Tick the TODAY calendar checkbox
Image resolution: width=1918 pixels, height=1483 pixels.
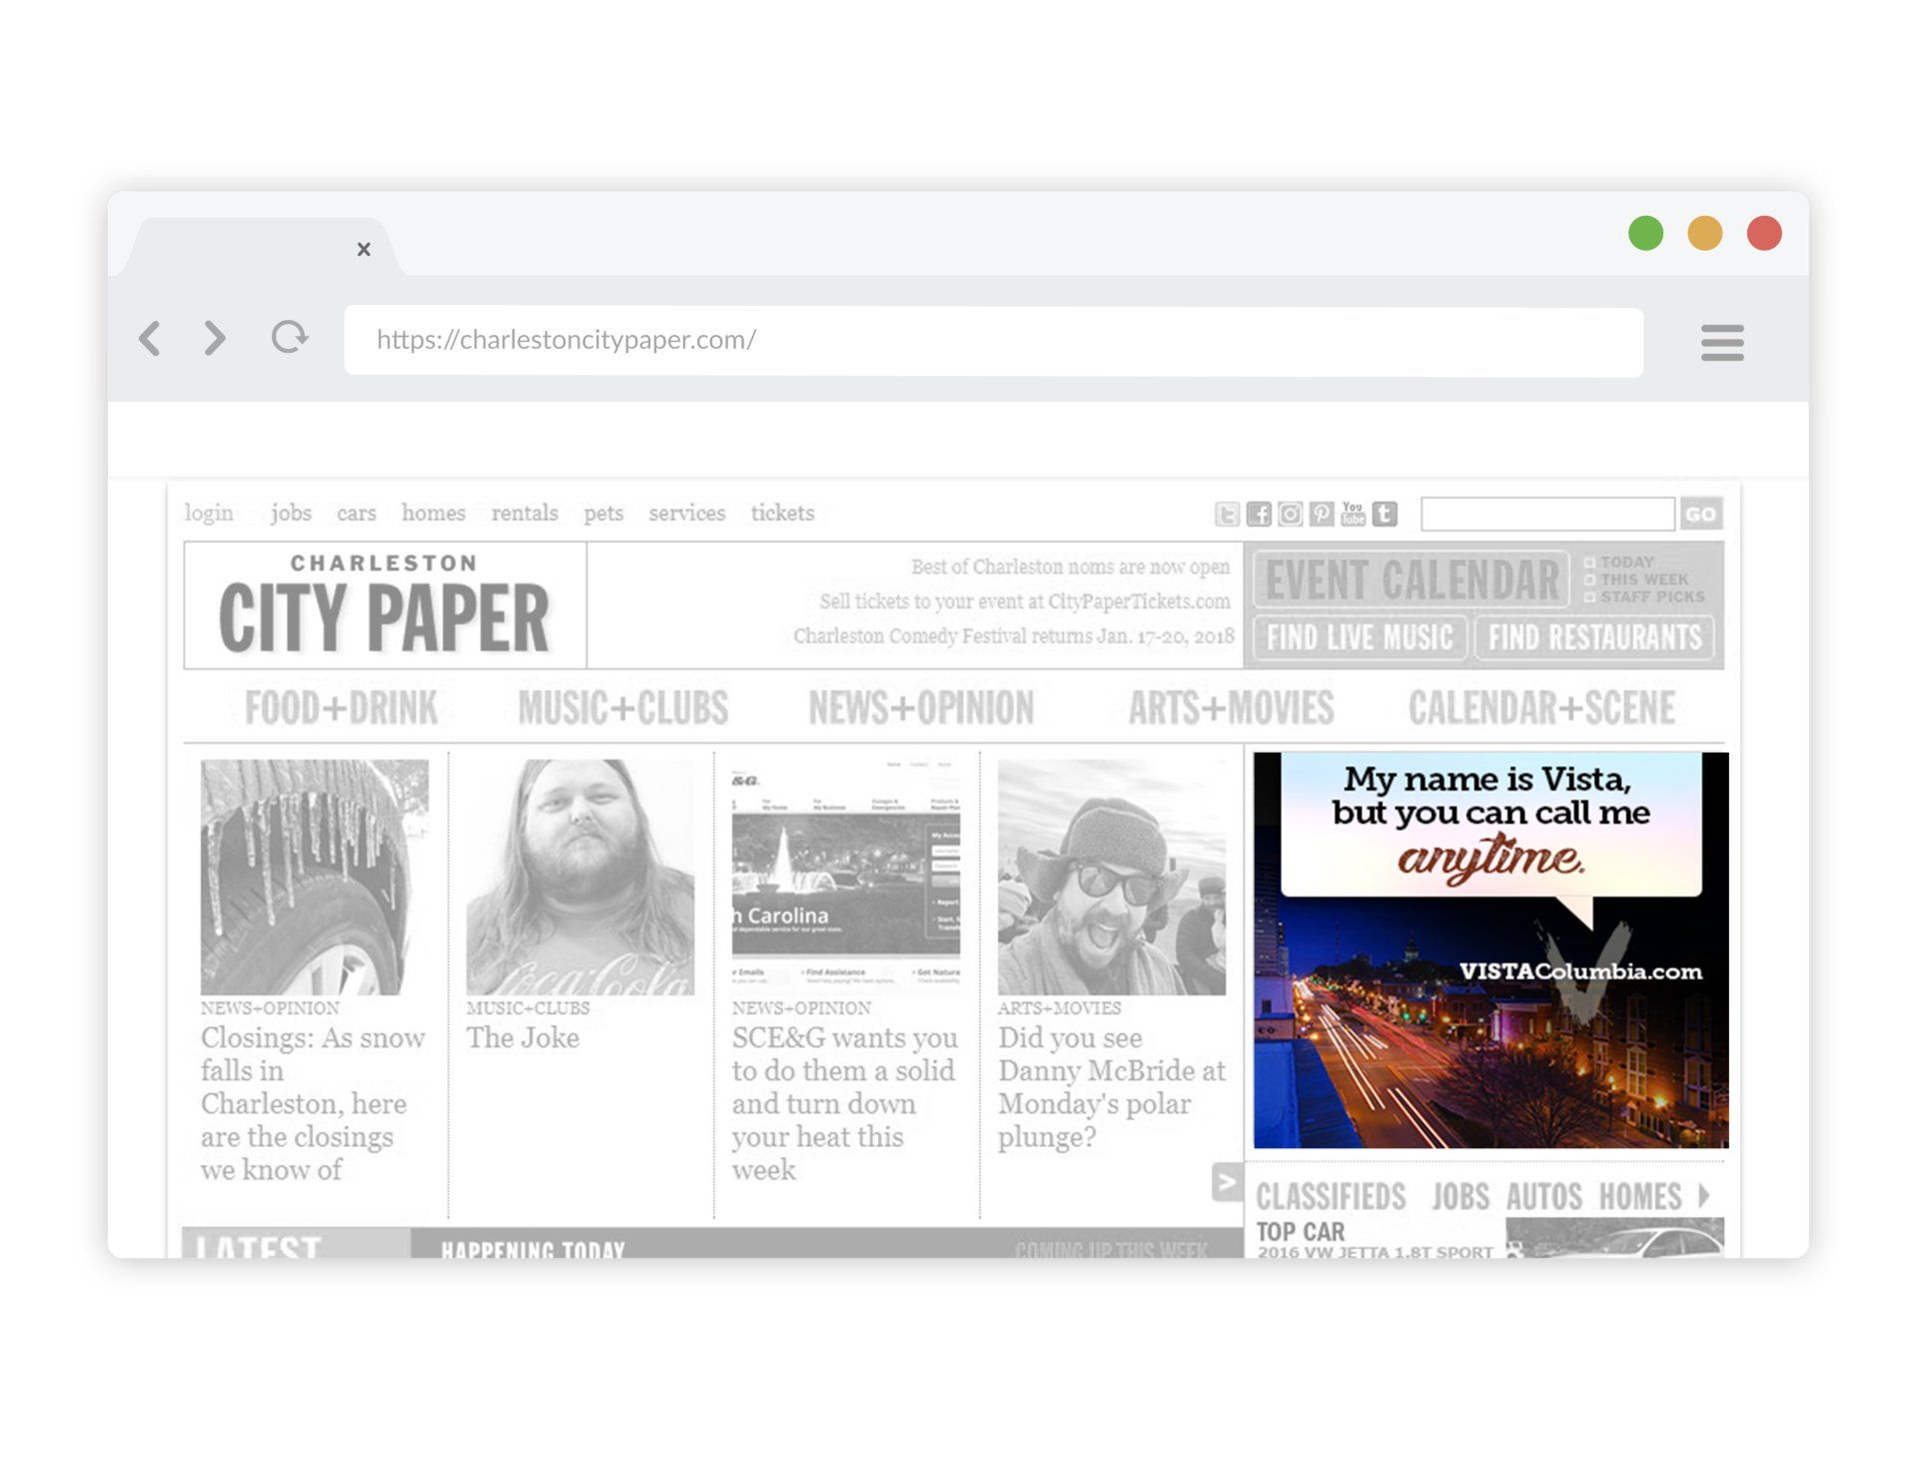(1590, 563)
